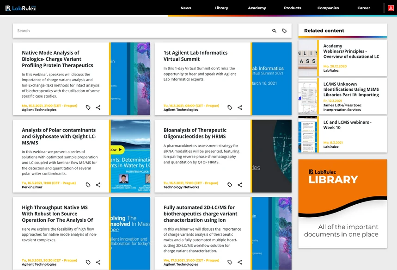Click the LabRulez logo in the header

tap(20, 8)
